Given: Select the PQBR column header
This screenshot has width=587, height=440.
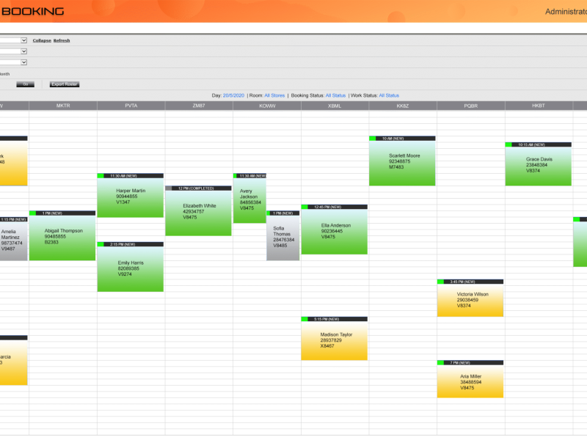Looking at the screenshot, I should coord(470,106).
